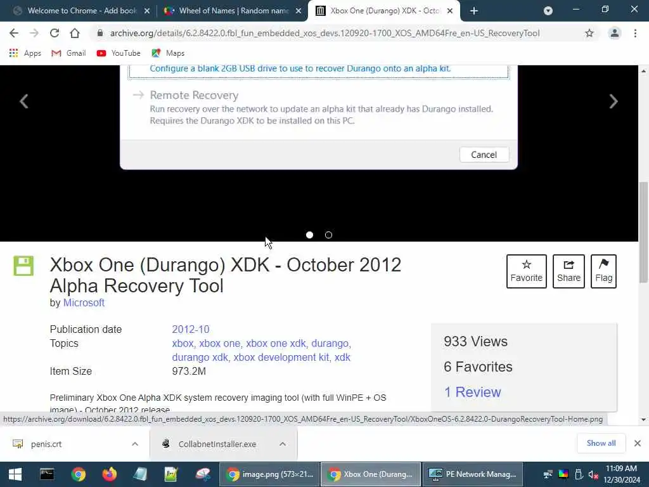
Task: Close the Welcome to Chrome tab
Action: (147, 11)
